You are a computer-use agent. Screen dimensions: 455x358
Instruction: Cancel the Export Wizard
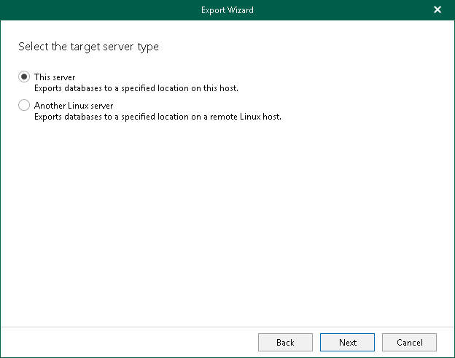(x=409, y=342)
